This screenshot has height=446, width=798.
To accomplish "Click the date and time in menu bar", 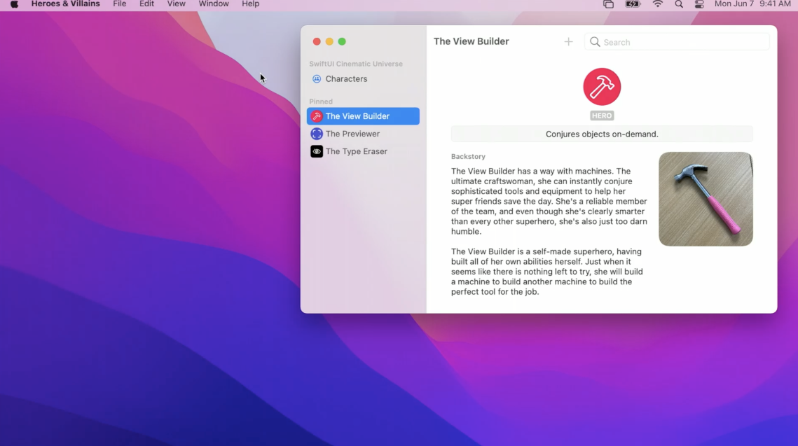I will click(x=752, y=4).
